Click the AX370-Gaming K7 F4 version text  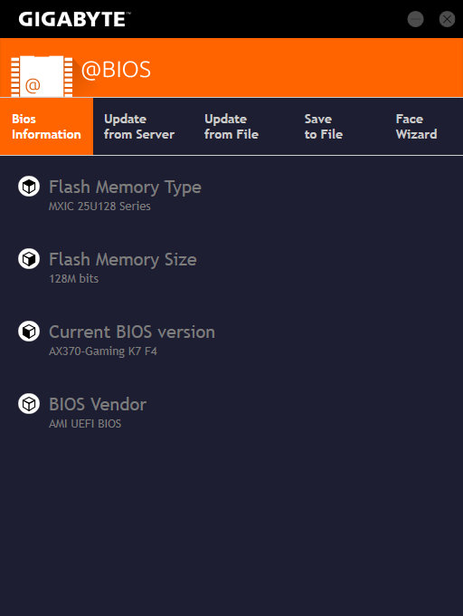coord(103,351)
